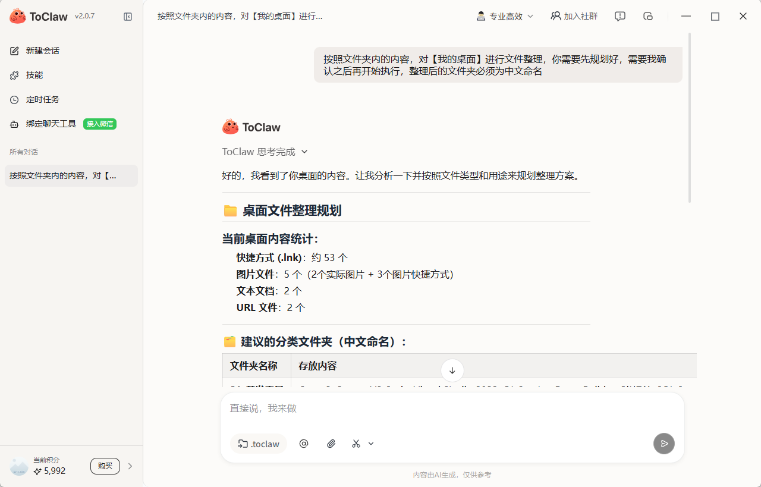Click 加入社群 in the title bar
Viewport: 761px width, 487px height.
pyautogui.click(x=574, y=16)
